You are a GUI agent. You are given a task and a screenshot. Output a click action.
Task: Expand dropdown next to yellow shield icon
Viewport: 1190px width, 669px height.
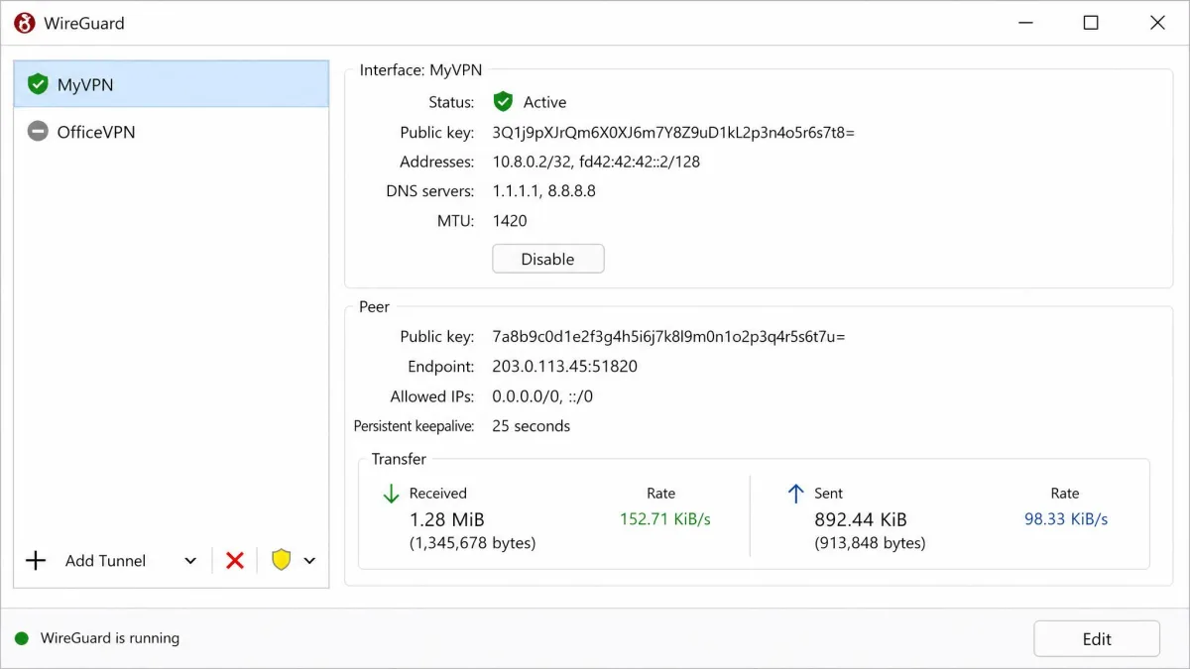(309, 561)
